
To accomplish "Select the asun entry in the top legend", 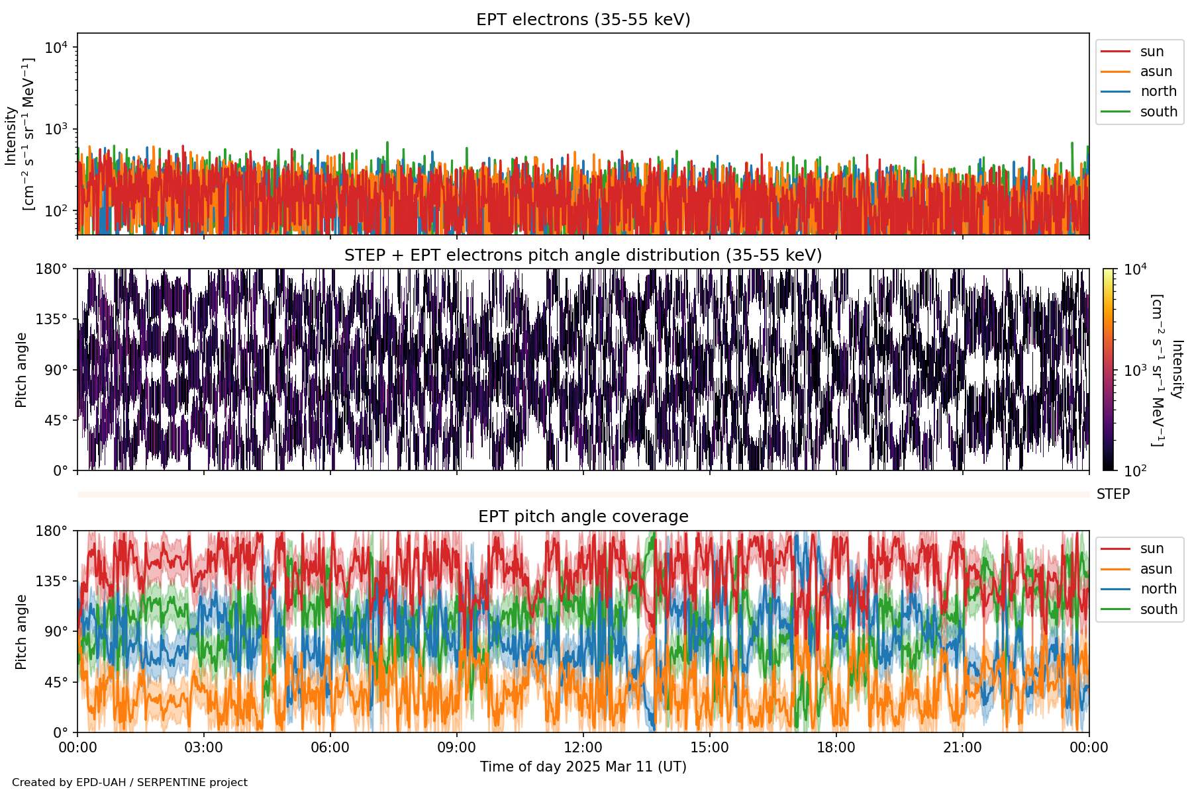I will 1156,71.
